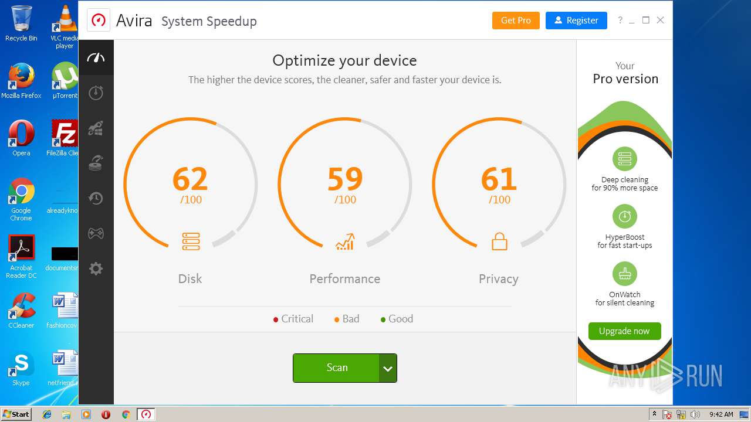Image resolution: width=751 pixels, height=422 pixels.
Task: Open the Google Chrome desktop icon
Action: pos(21,199)
